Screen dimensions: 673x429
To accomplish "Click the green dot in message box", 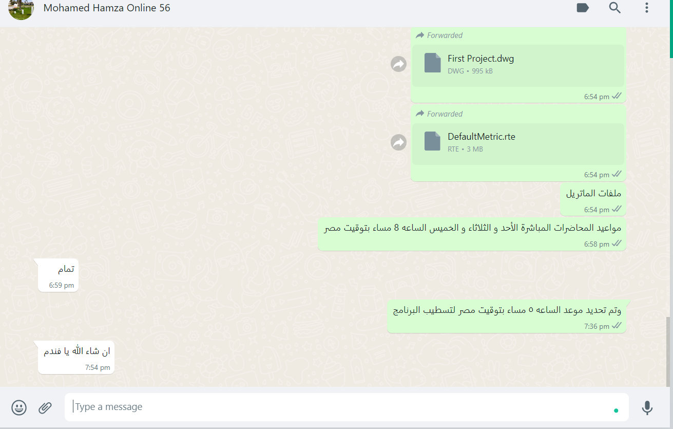I will click(x=616, y=410).
